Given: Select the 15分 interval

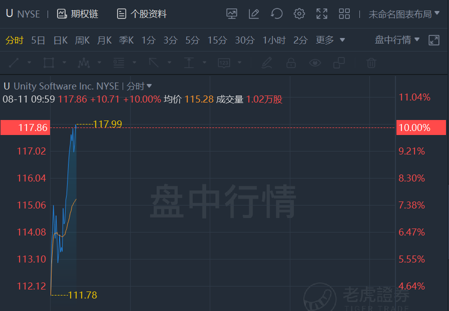Looking at the screenshot, I should coord(217,40).
